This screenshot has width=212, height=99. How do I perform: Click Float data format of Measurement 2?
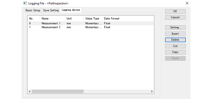click(107, 27)
